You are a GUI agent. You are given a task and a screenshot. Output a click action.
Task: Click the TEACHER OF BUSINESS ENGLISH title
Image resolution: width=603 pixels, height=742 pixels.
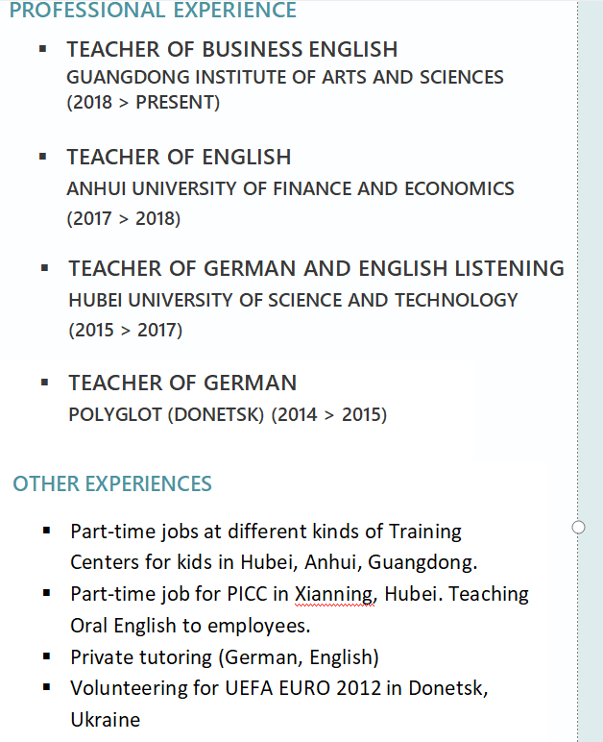[x=231, y=49]
